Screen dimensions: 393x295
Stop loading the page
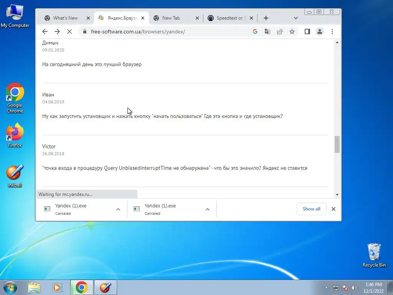pos(69,31)
